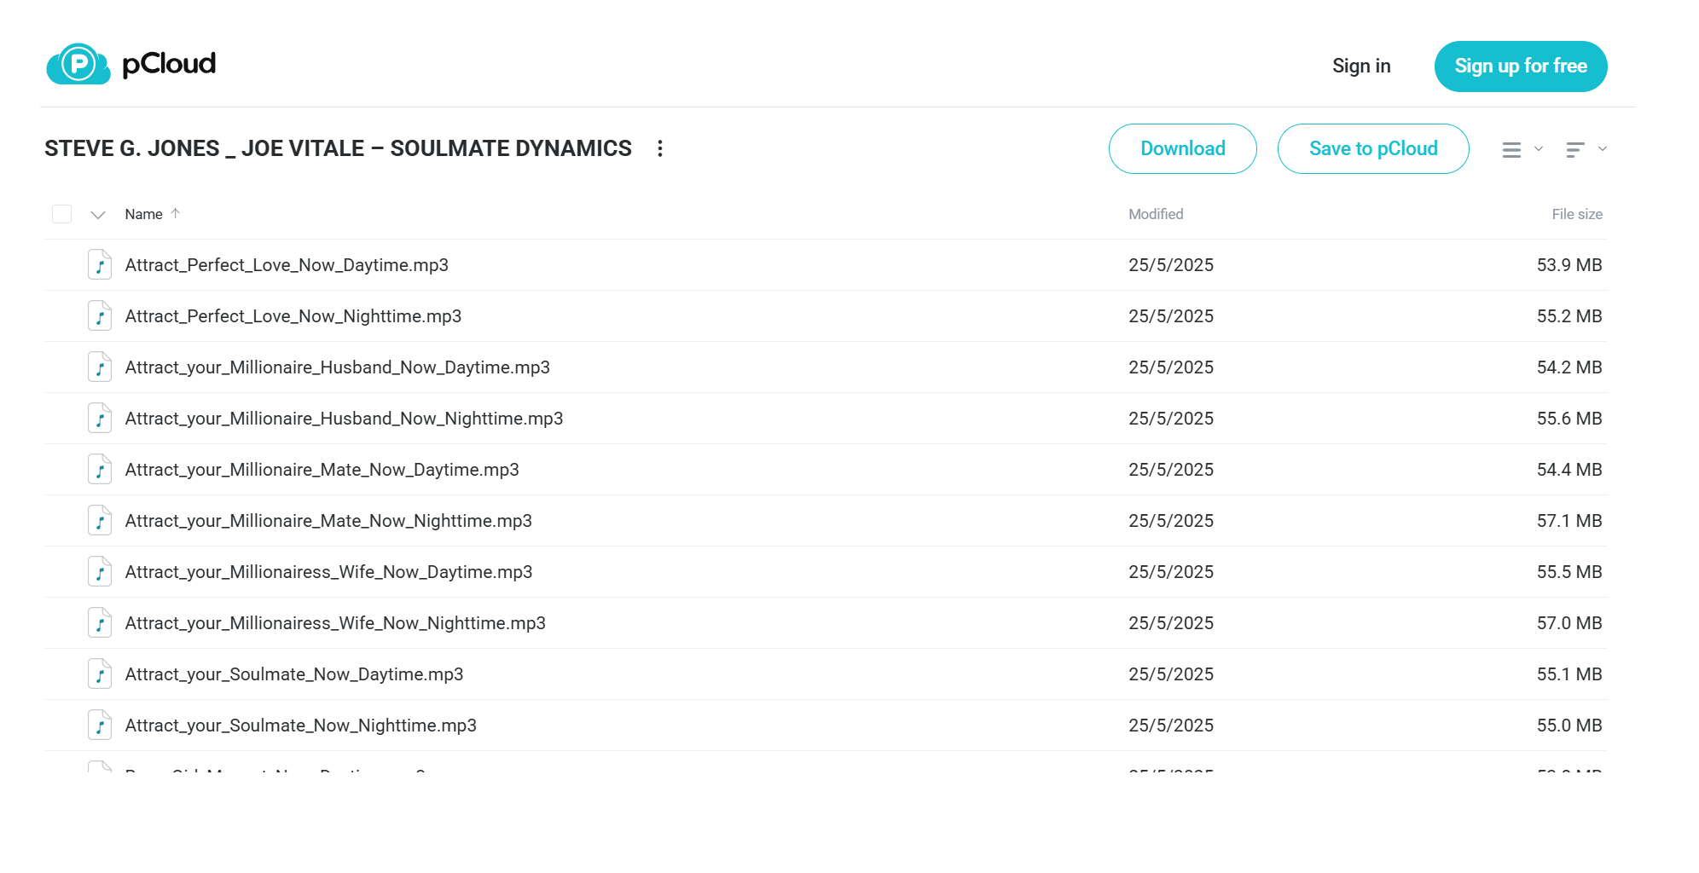Expand the selection chevron next to checkbox
1699x873 pixels.
coord(98,215)
